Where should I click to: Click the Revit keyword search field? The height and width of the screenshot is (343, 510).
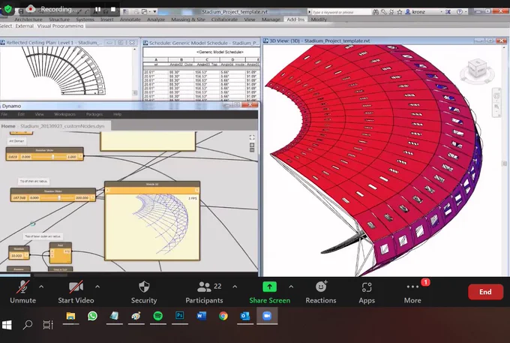pos(340,12)
